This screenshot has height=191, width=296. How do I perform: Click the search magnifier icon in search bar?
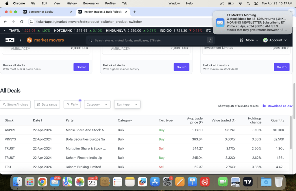[x=90, y=40]
